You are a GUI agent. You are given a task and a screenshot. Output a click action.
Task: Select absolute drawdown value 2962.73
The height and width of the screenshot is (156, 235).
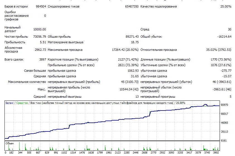[x=40, y=50]
